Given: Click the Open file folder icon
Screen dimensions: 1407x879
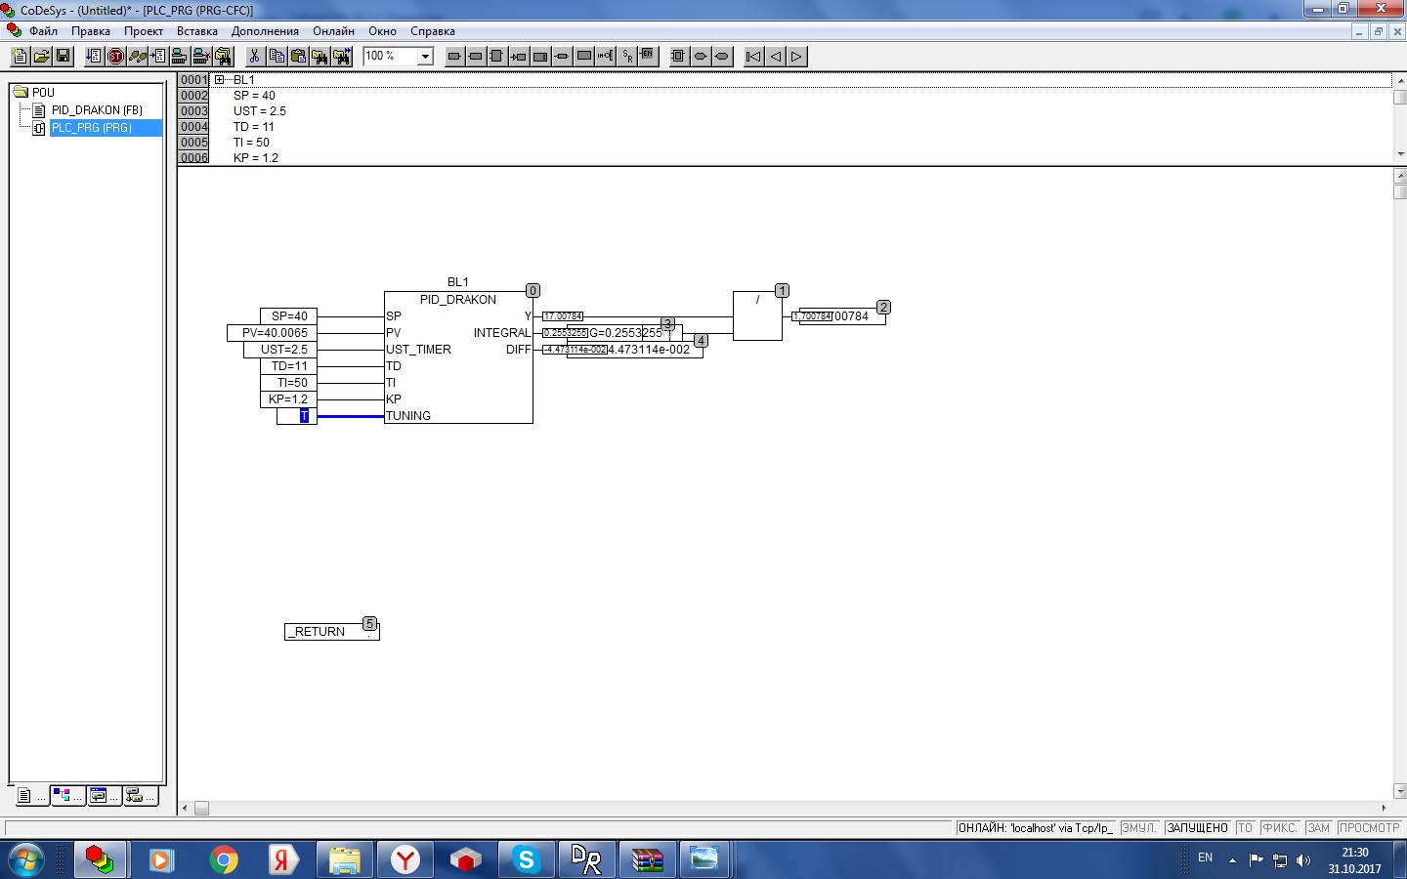Looking at the screenshot, I should [x=42, y=57].
